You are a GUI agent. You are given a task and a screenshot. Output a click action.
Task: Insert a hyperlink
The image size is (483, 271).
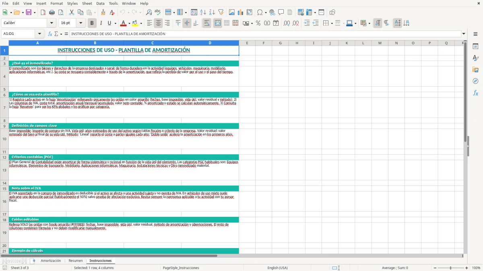tap(272, 12)
